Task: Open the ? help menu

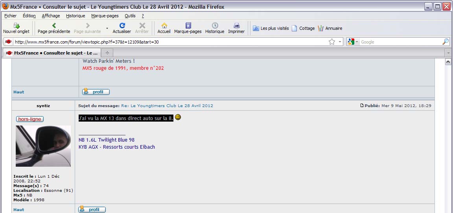Action: tap(143, 16)
